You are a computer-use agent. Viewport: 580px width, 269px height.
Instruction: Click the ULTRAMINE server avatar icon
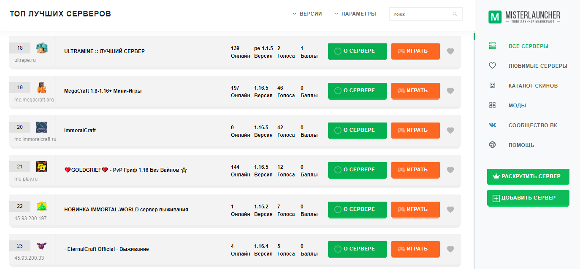[x=42, y=48]
